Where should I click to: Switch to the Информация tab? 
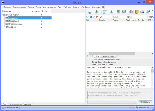tap(107, 56)
